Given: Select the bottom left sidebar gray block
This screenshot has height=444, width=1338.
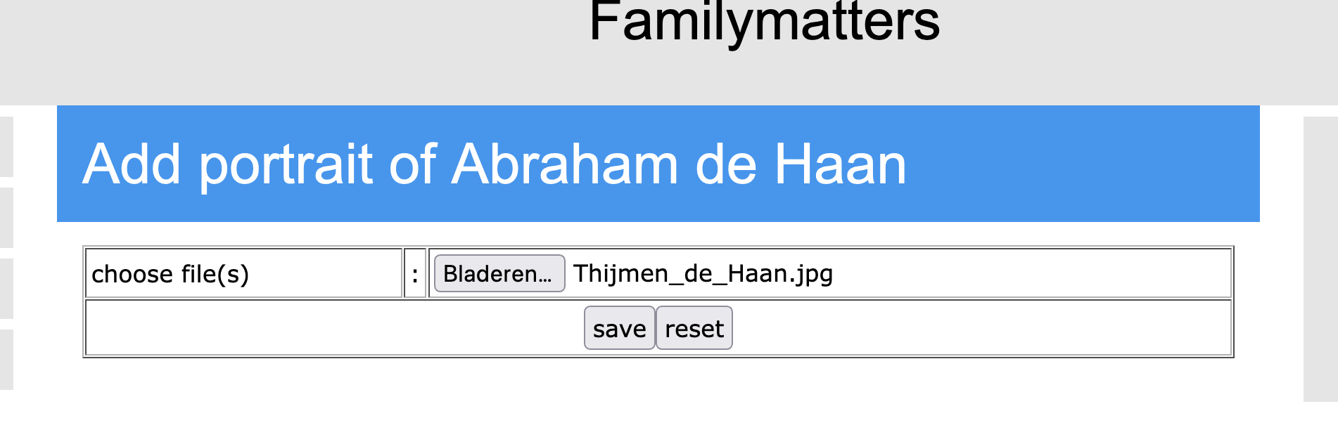Looking at the screenshot, I should click(x=6, y=359).
